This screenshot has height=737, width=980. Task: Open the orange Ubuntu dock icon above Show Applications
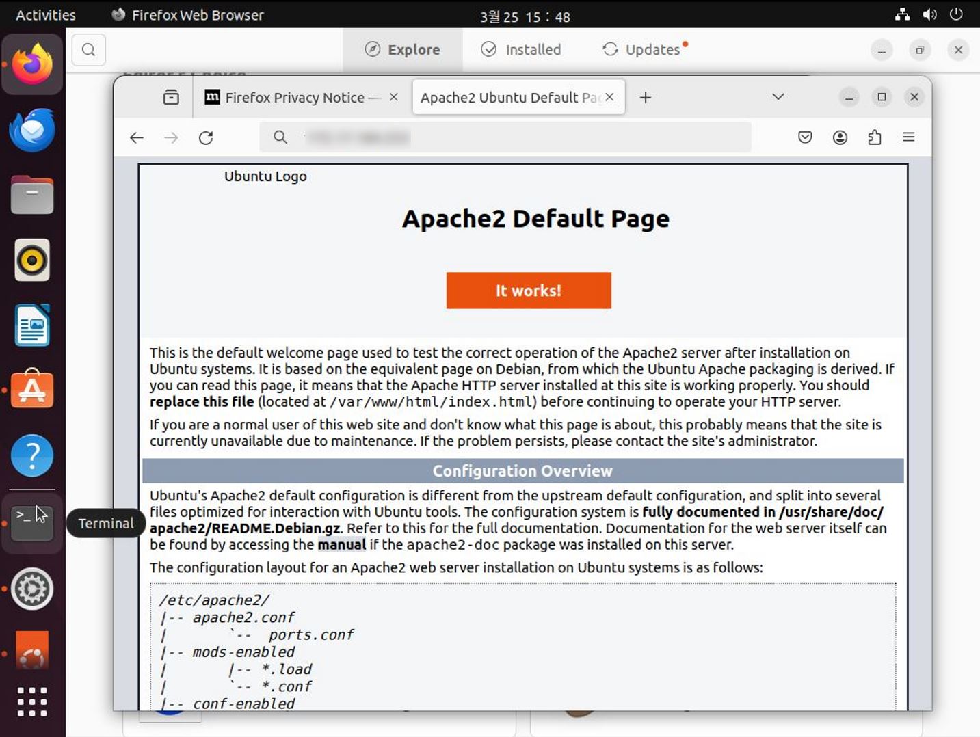[x=32, y=650]
